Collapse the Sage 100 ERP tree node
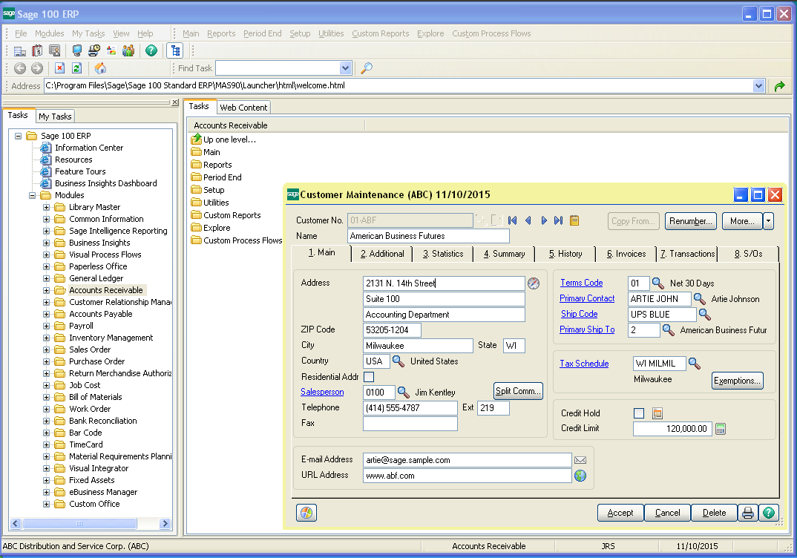 click(x=19, y=137)
